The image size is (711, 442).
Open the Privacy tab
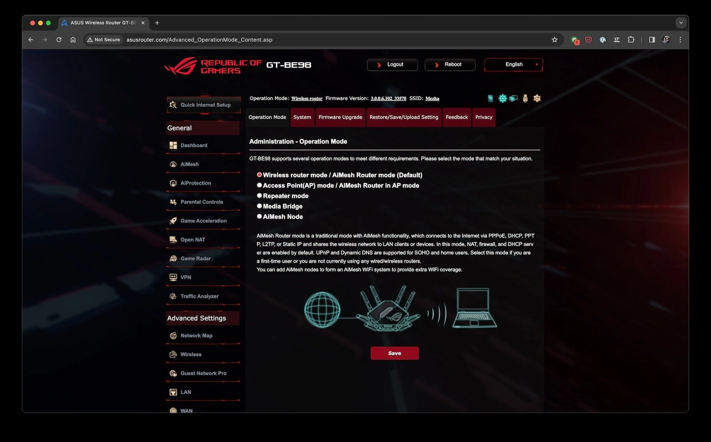[x=484, y=117]
